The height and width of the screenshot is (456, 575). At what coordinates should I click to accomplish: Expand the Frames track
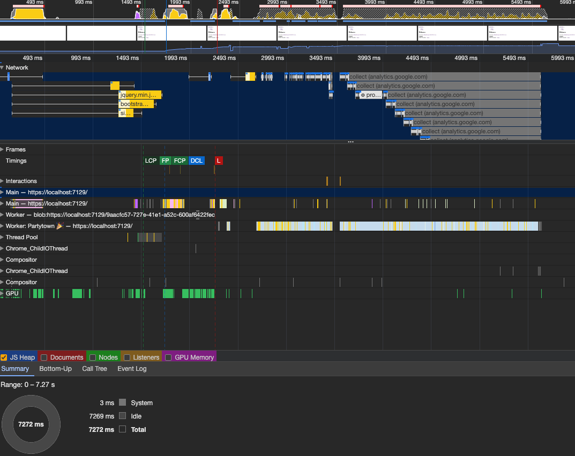(2, 150)
